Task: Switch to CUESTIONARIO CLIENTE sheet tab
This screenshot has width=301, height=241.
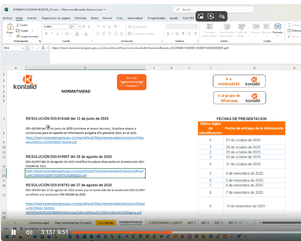Action: (x=165, y=223)
